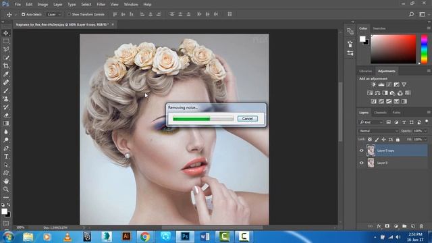Pick a color in the red color field
The image size is (432, 243).
(393, 49)
